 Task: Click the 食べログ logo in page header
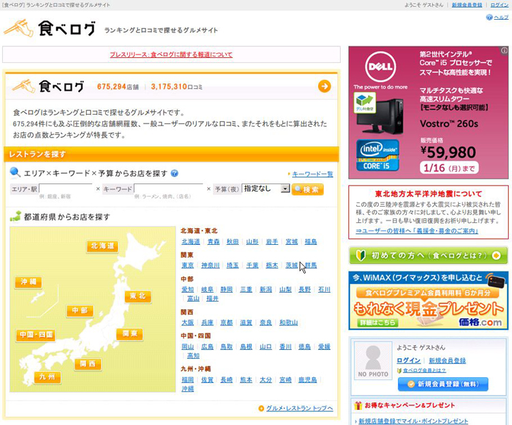49,27
